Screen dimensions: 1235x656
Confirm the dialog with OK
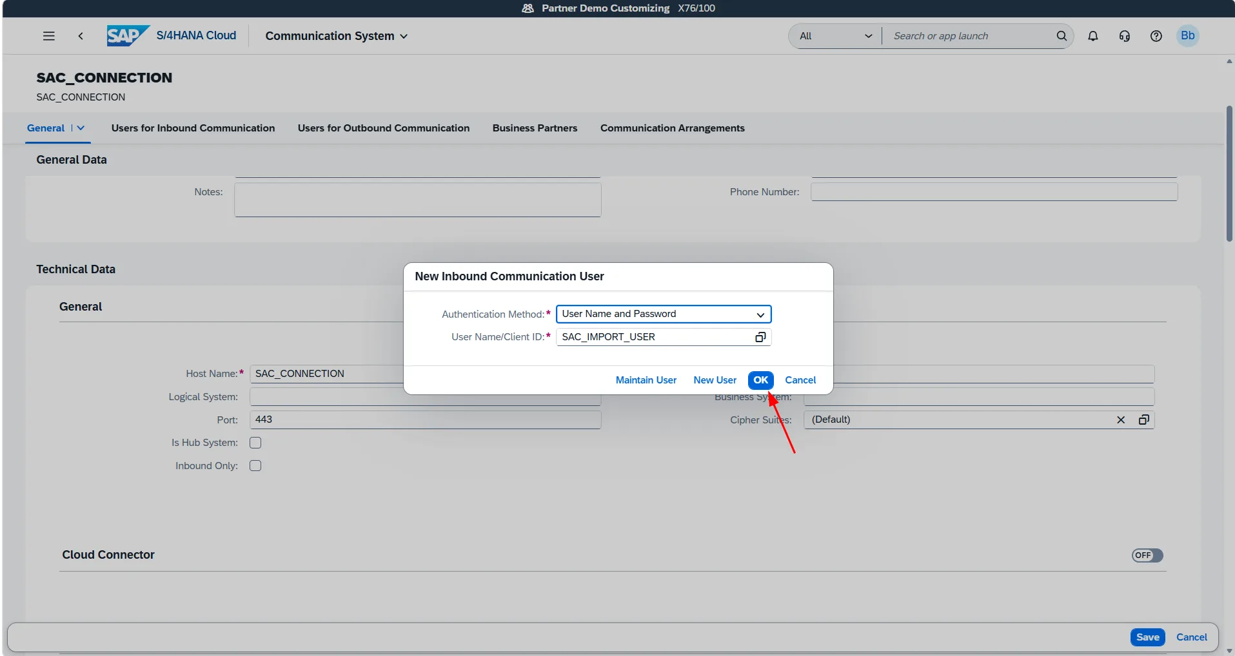(761, 380)
